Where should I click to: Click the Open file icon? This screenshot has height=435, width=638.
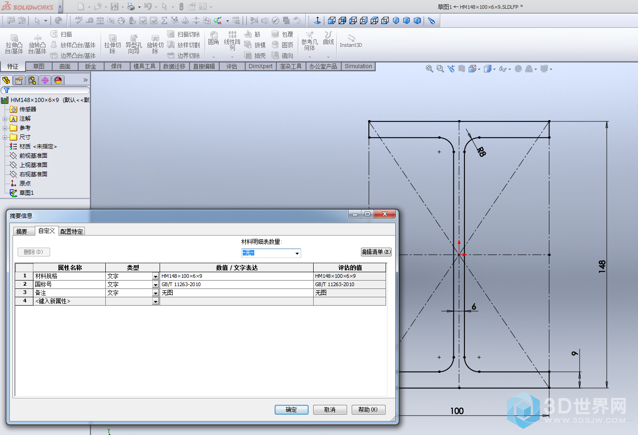pyautogui.click(x=97, y=6)
